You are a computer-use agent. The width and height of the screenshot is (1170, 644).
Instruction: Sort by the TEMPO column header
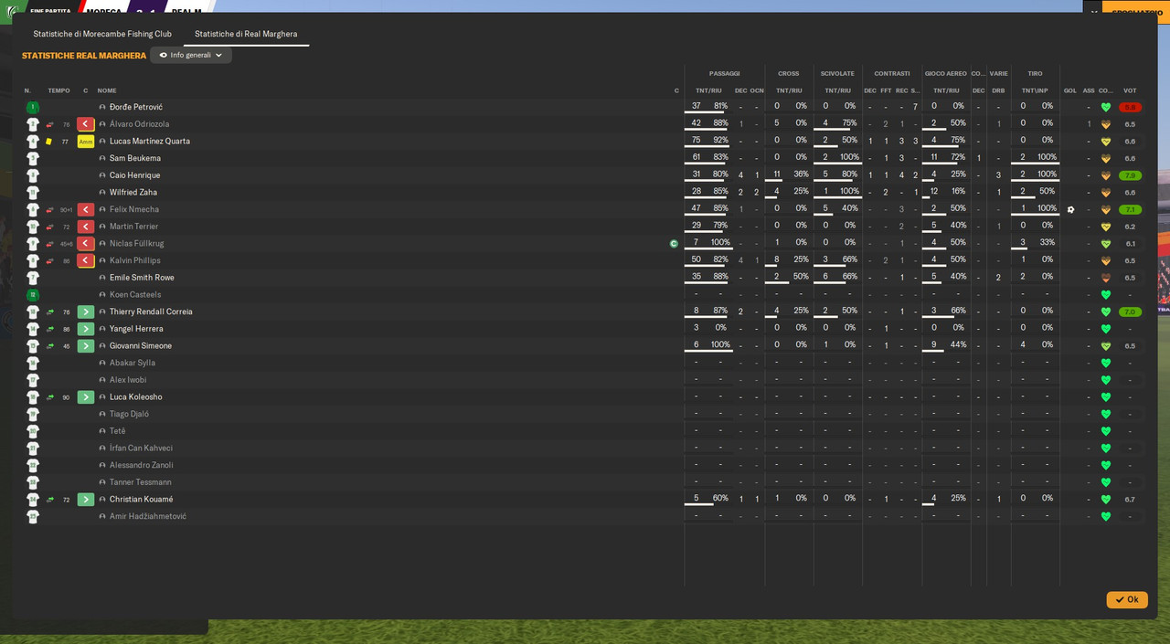58,90
